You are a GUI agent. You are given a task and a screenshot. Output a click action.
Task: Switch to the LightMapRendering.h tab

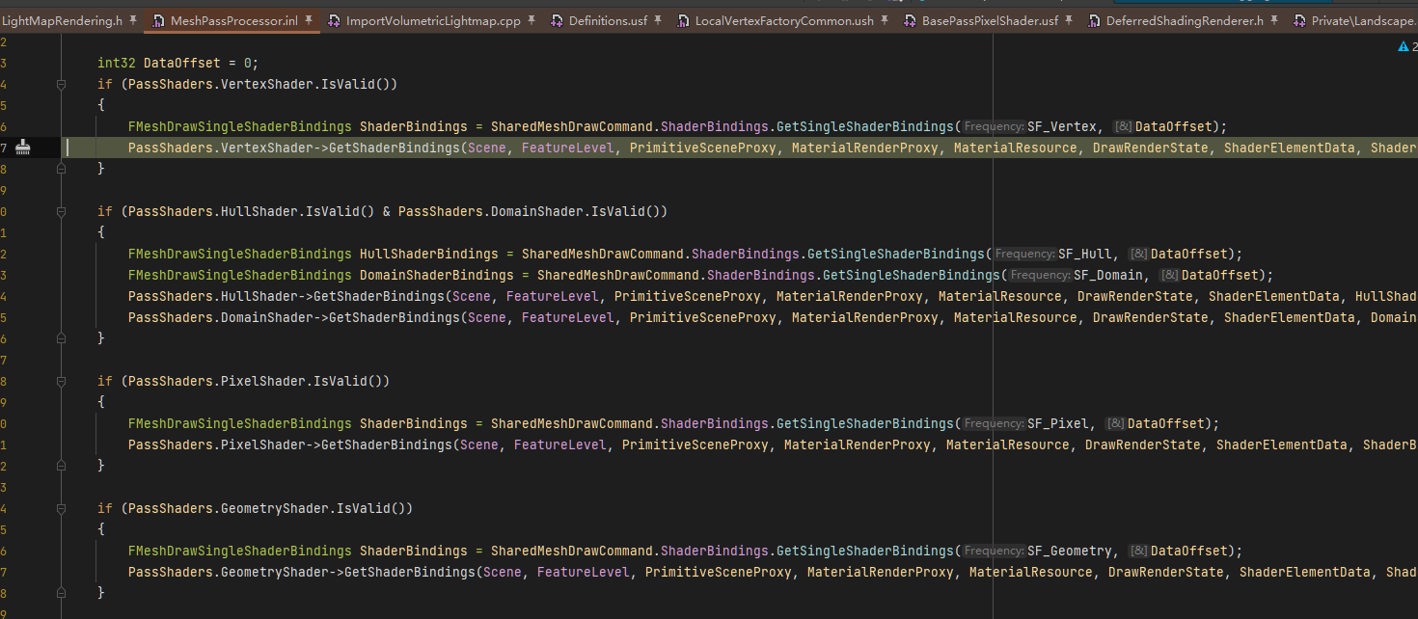click(62, 20)
